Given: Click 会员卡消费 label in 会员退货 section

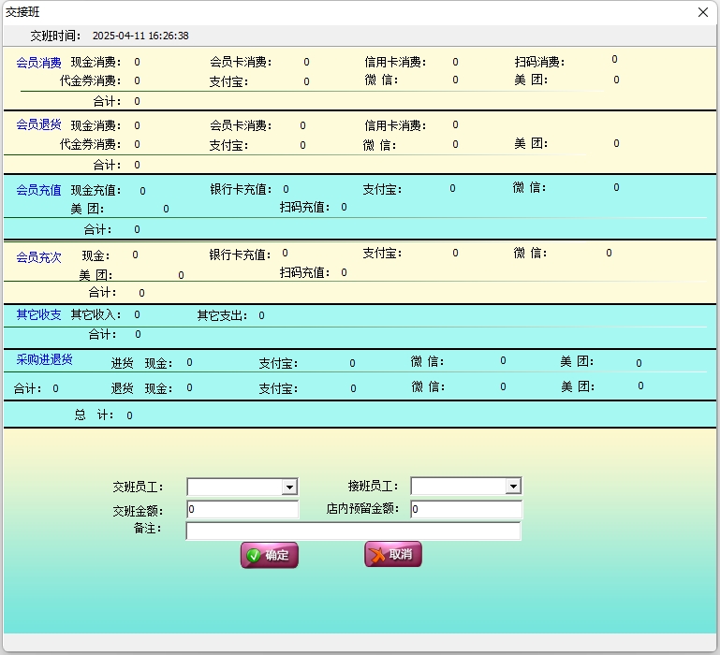Looking at the screenshot, I should pyautogui.click(x=241, y=125).
